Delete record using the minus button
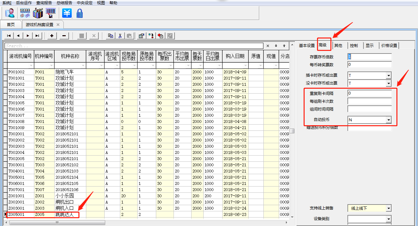The width and height of the screenshot is (418, 226). 64,36
